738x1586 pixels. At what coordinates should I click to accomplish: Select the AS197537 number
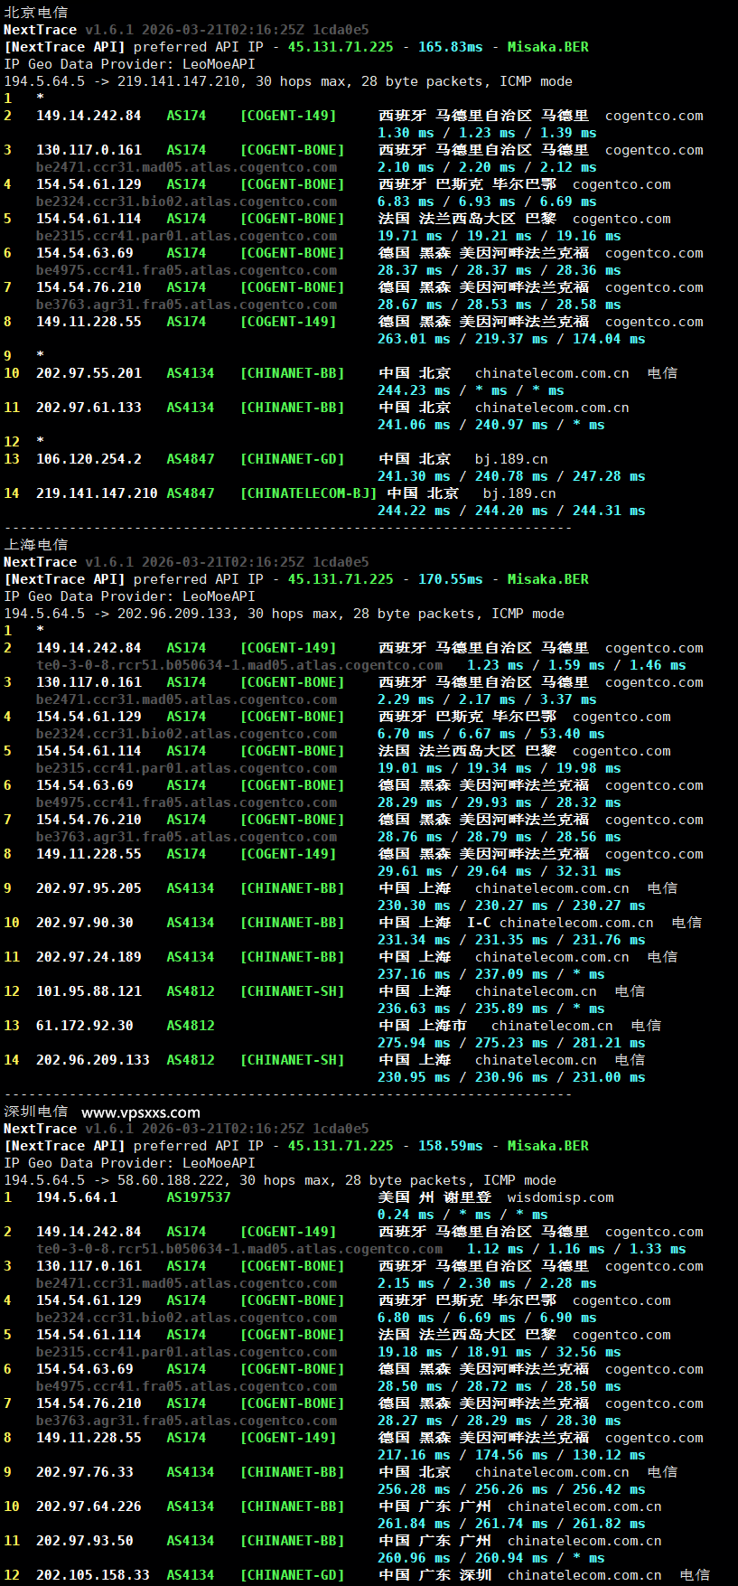[199, 1197]
